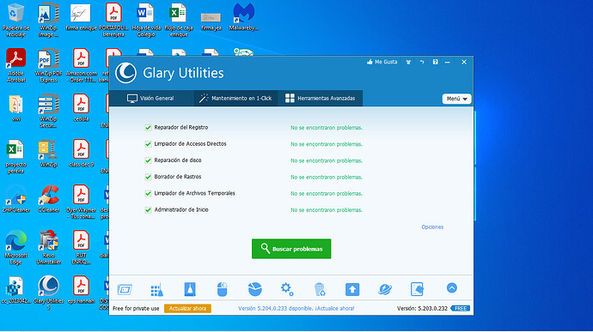
Task: Open the disk cleaner book-and-brush dock icon
Action: tap(190, 290)
